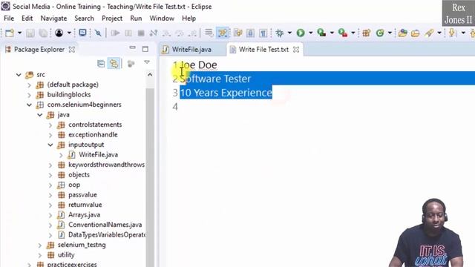The image size is (475, 267).
Task: Open Package Explorer View Menu triangle
Action: (147, 62)
